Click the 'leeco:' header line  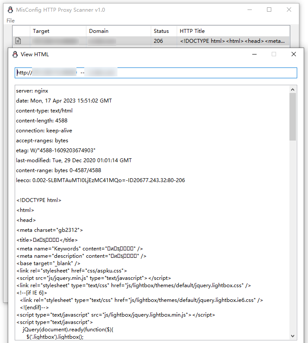pos(101,180)
